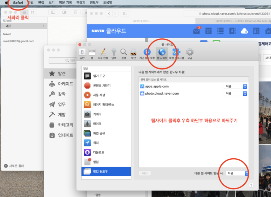Select 업데이트 in App Store sidebar
Image resolution: width=271 pixels, height=197 pixels.
[x=60, y=135]
